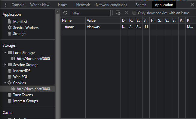Select the IndexedDB database icon

10,71
